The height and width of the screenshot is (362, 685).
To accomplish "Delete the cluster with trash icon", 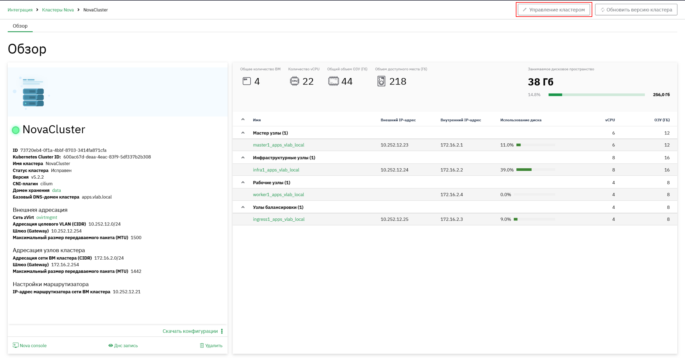I will pyautogui.click(x=211, y=345).
